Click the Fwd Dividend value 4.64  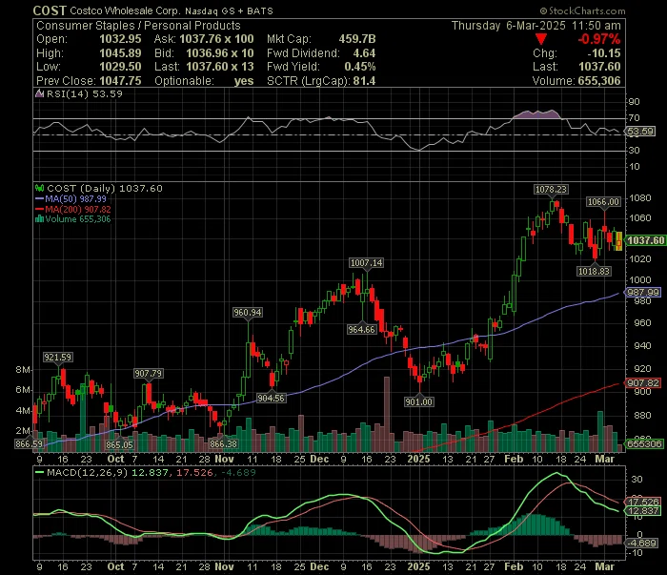click(364, 53)
